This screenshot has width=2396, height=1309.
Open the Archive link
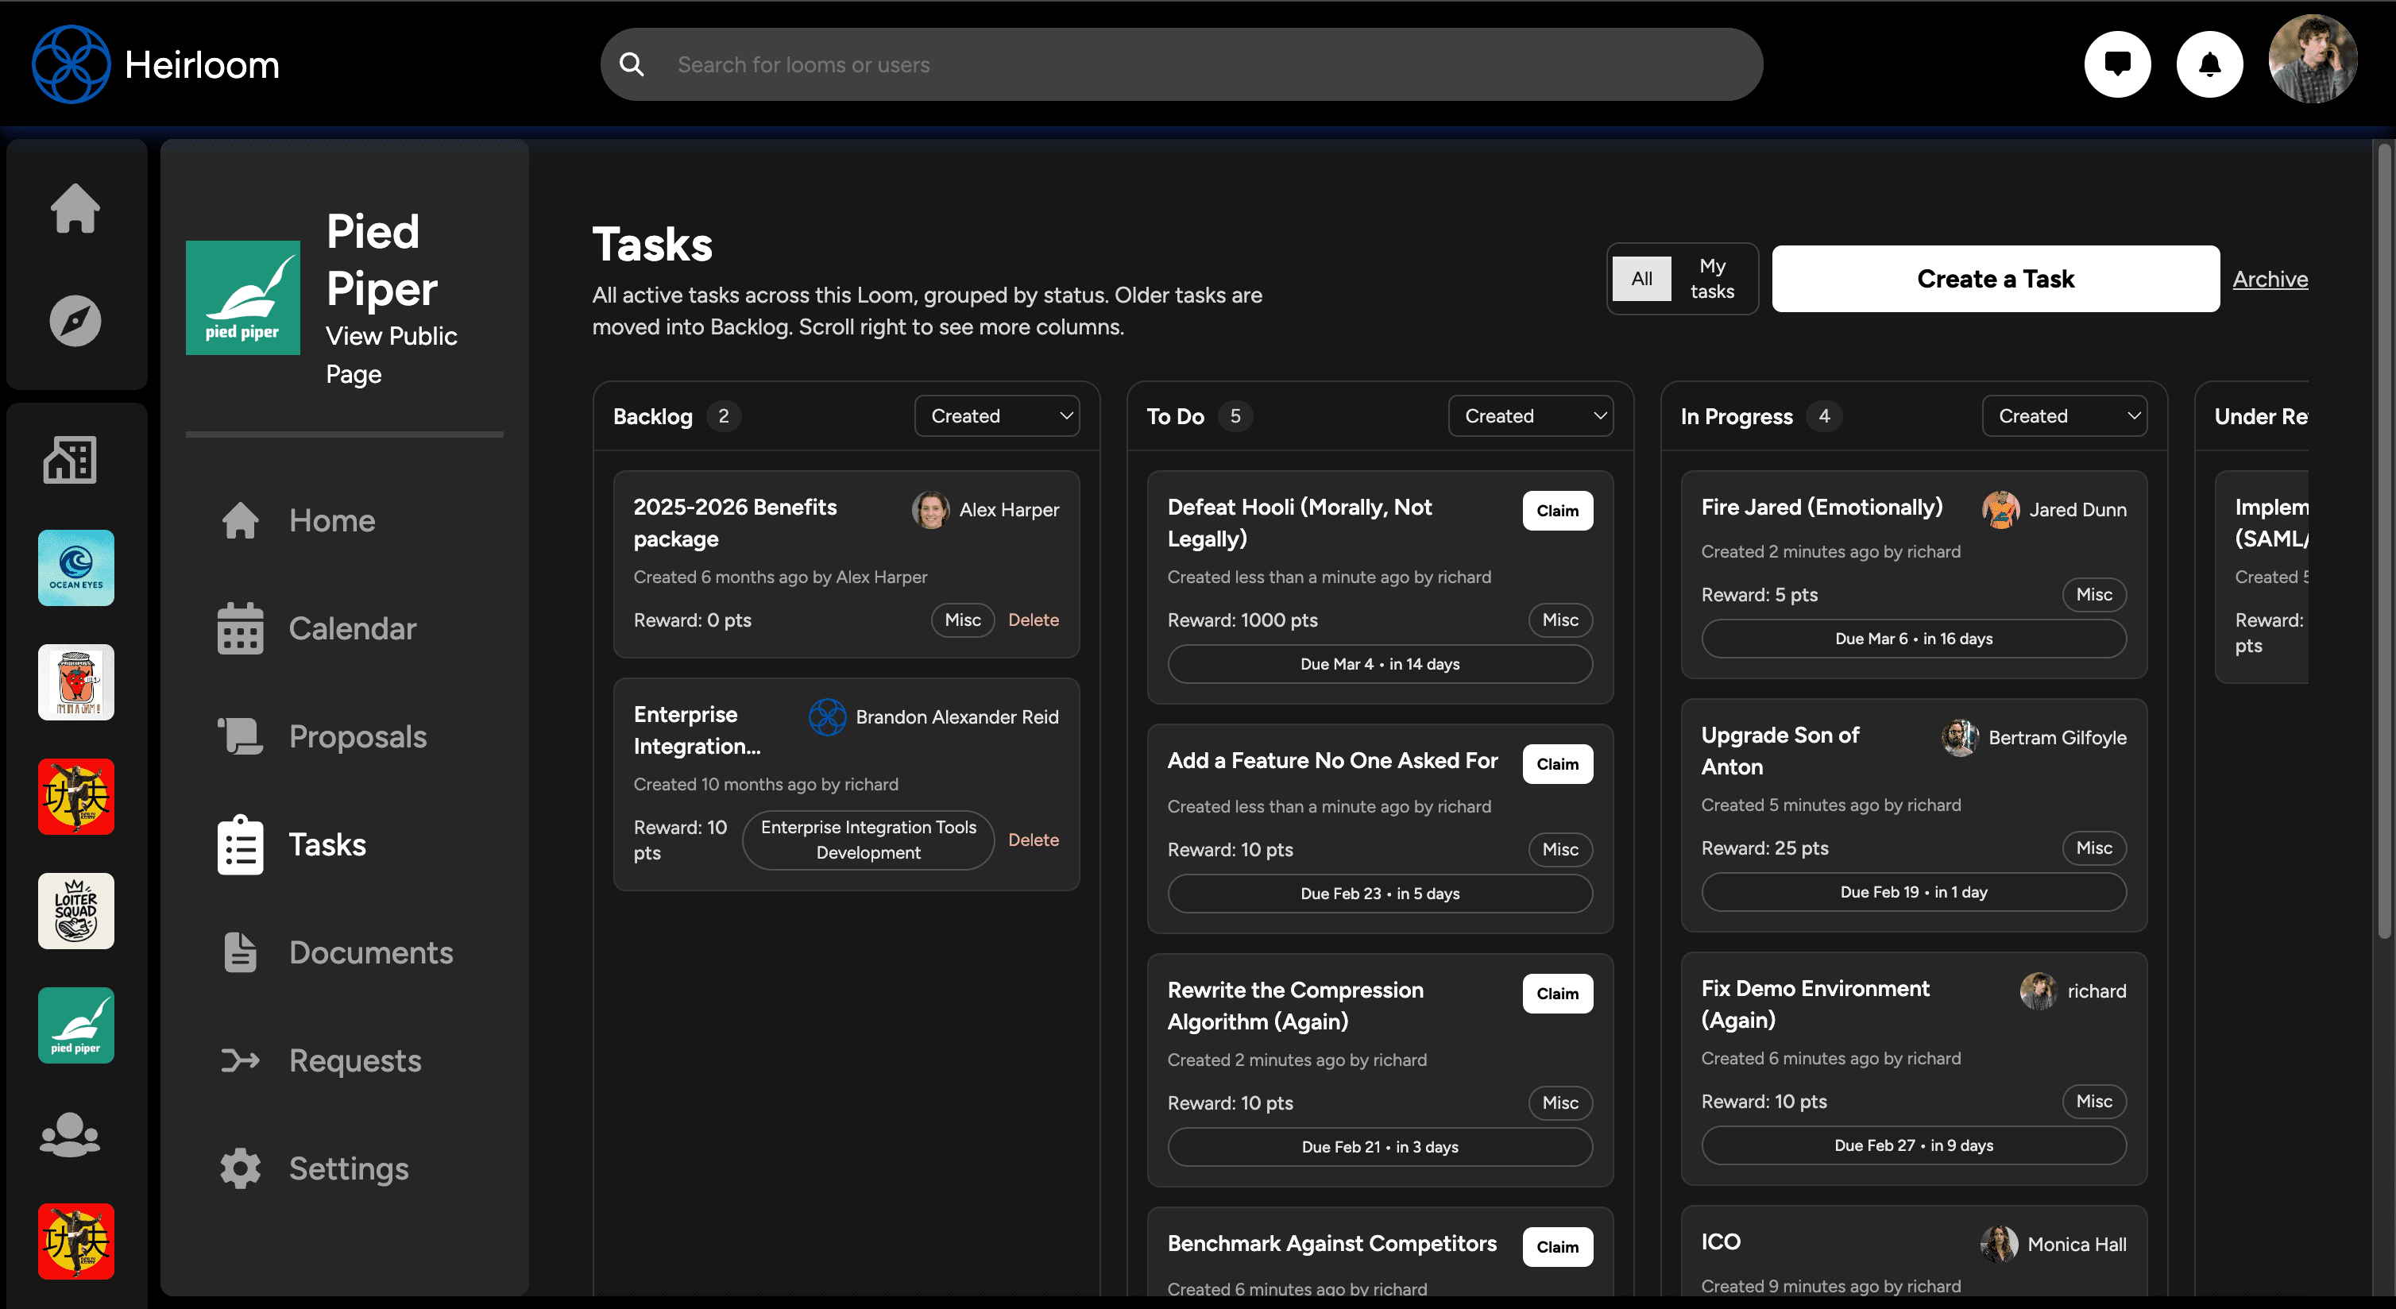click(x=2270, y=278)
